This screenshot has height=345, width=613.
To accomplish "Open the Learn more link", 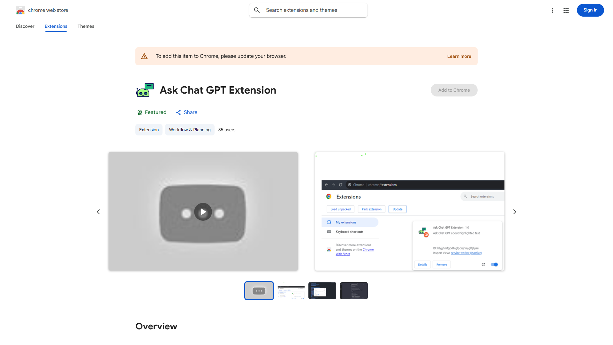I will tap(459, 56).
